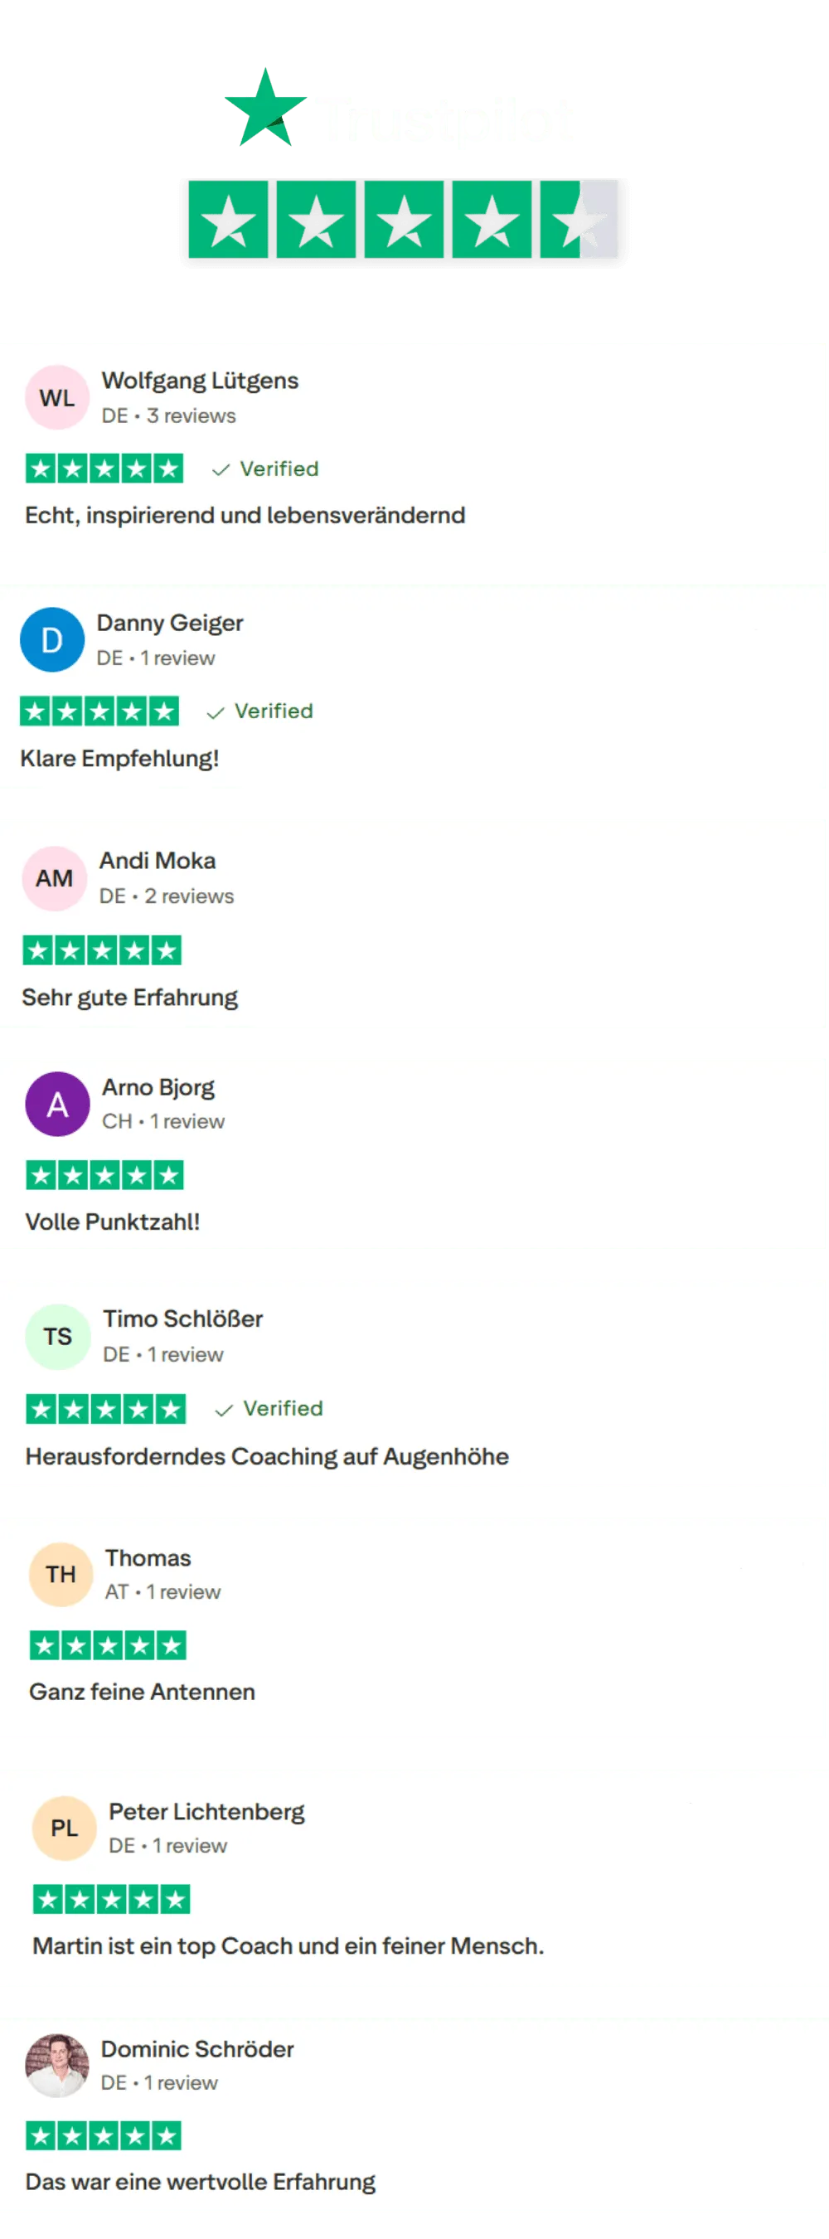Screen dimensions: 829x2239
Task: Click the TH avatar for Thomas
Action: click(x=61, y=1574)
